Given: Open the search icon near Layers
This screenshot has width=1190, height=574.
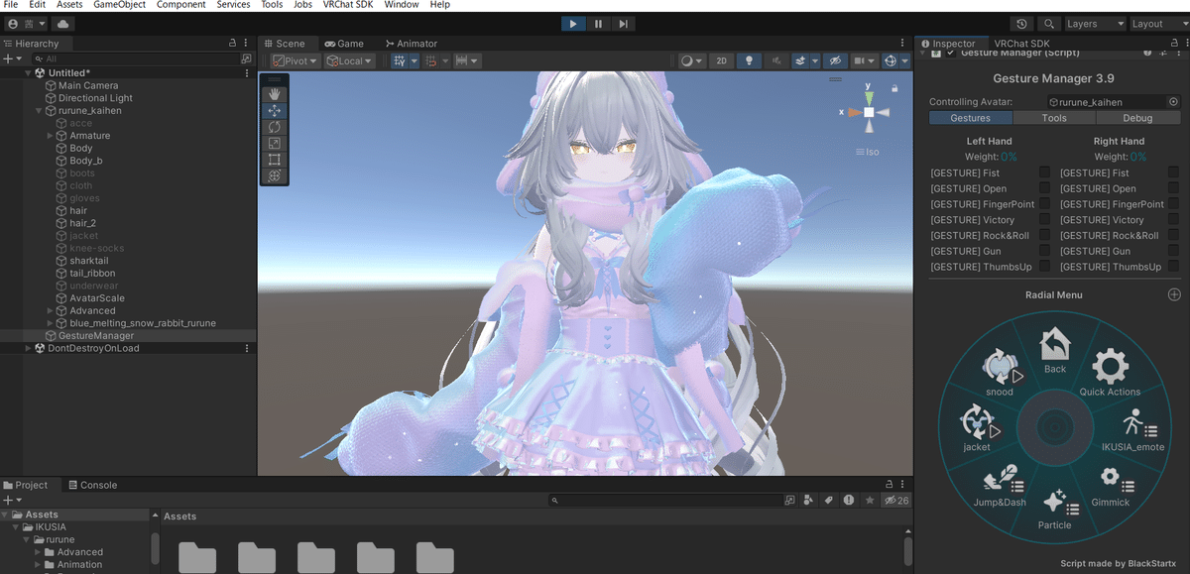Looking at the screenshot, I should pos(1048,23).
